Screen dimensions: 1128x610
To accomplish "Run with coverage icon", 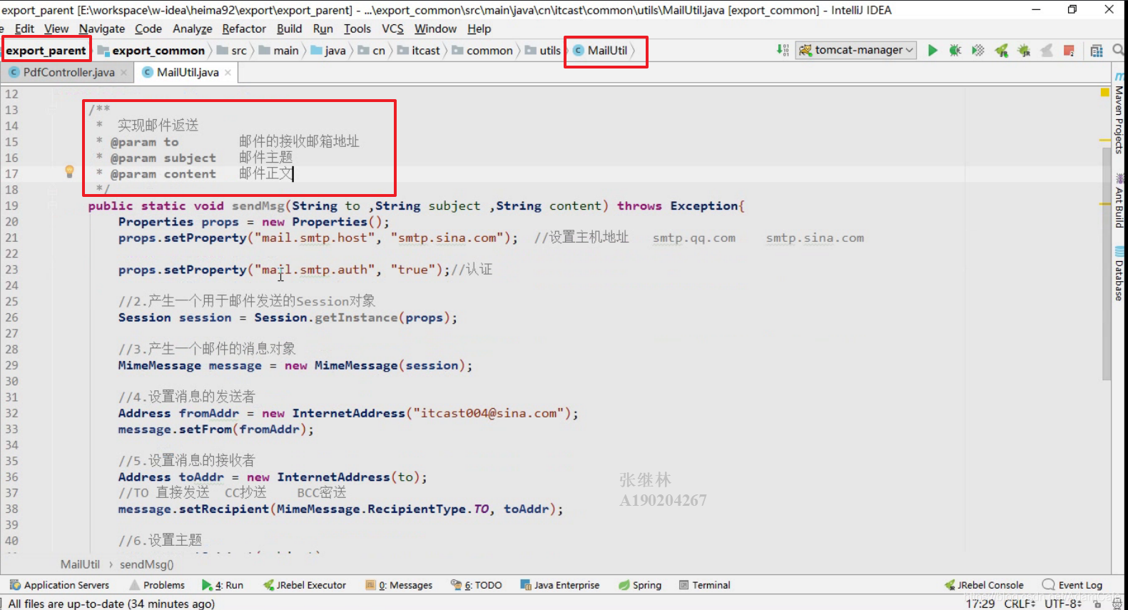I will point(978,50).
